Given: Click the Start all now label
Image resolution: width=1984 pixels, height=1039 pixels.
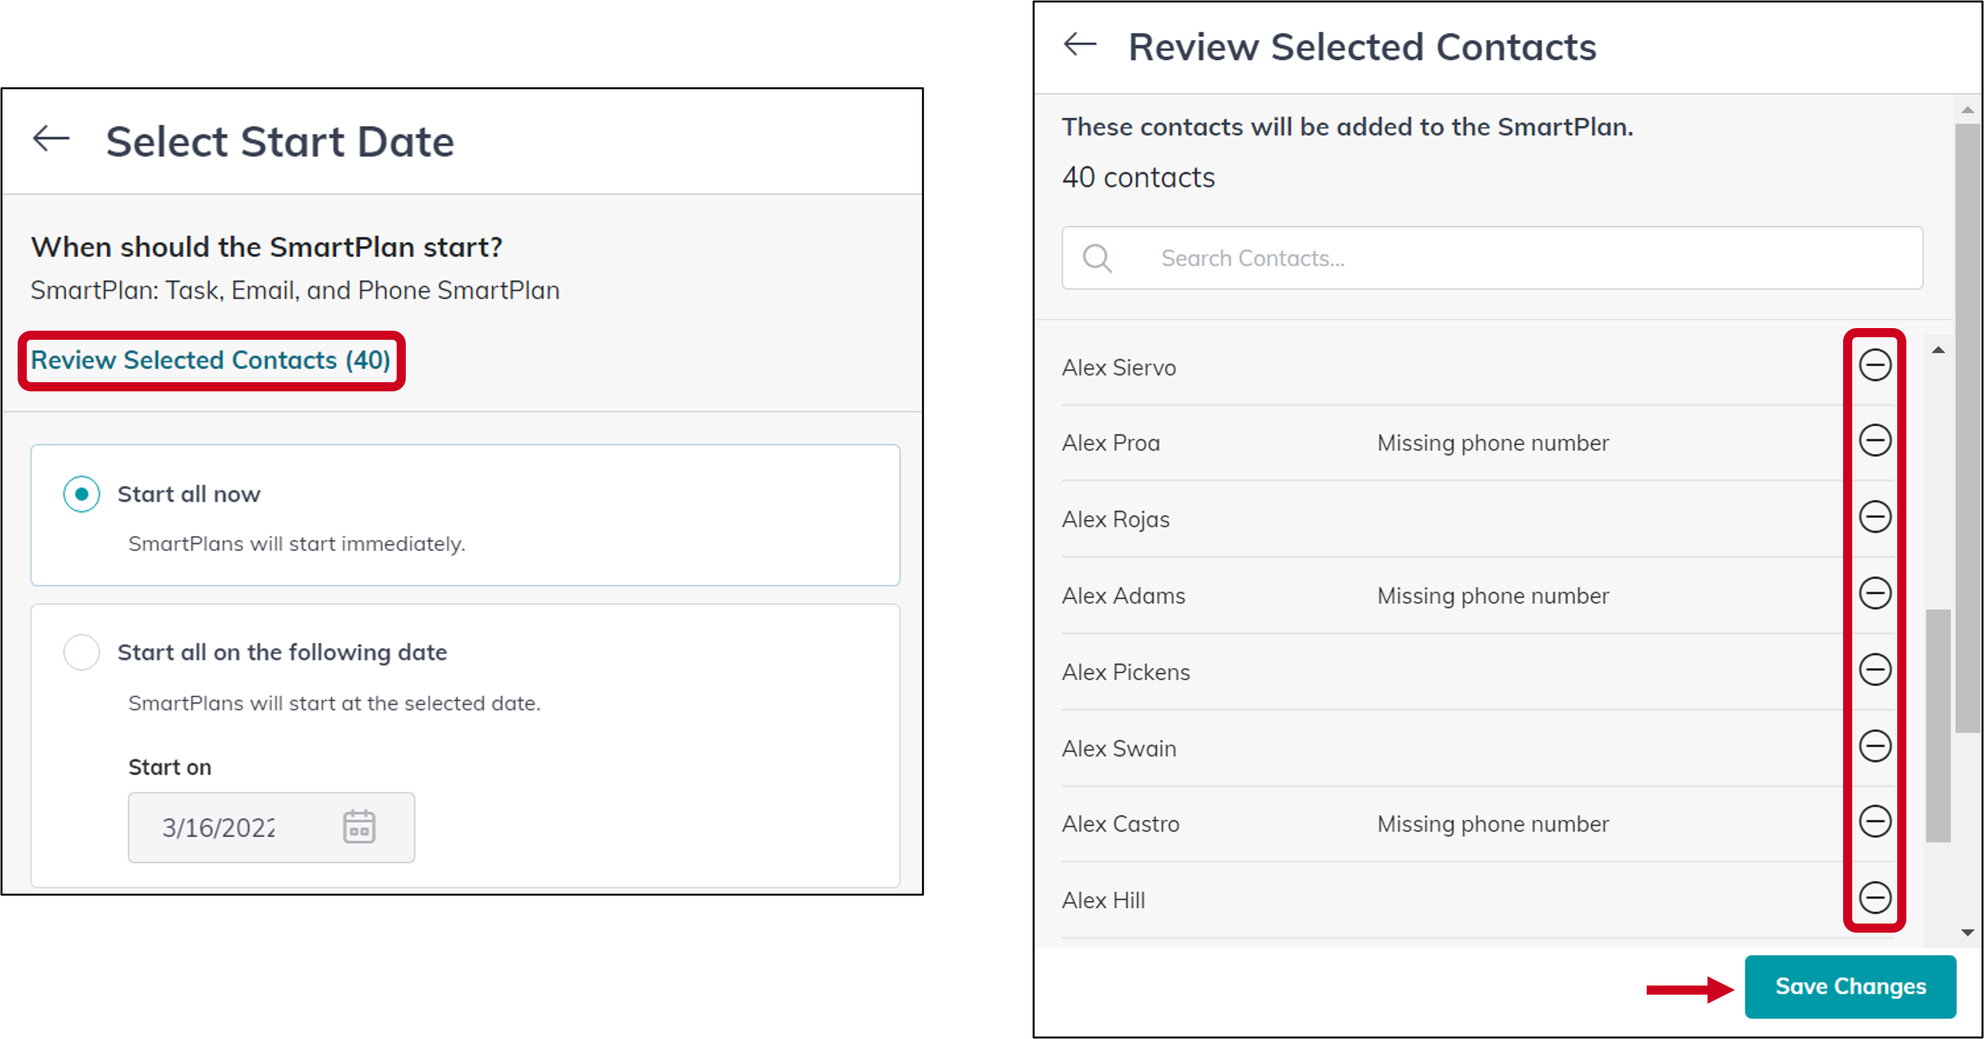Looking at the screenshot, I should (189, 494).
